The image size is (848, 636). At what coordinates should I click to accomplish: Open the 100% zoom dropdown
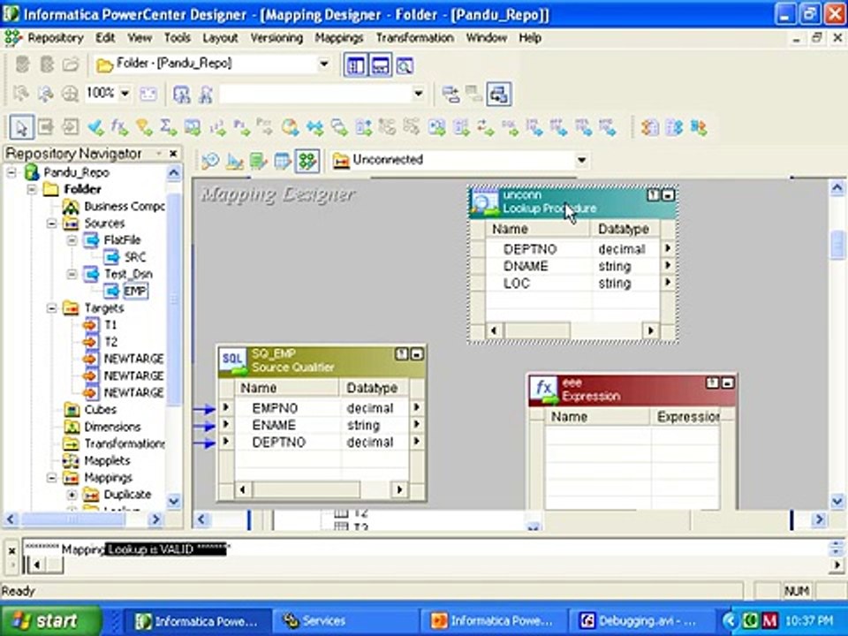pyautogui.click(x=125, y=94)
